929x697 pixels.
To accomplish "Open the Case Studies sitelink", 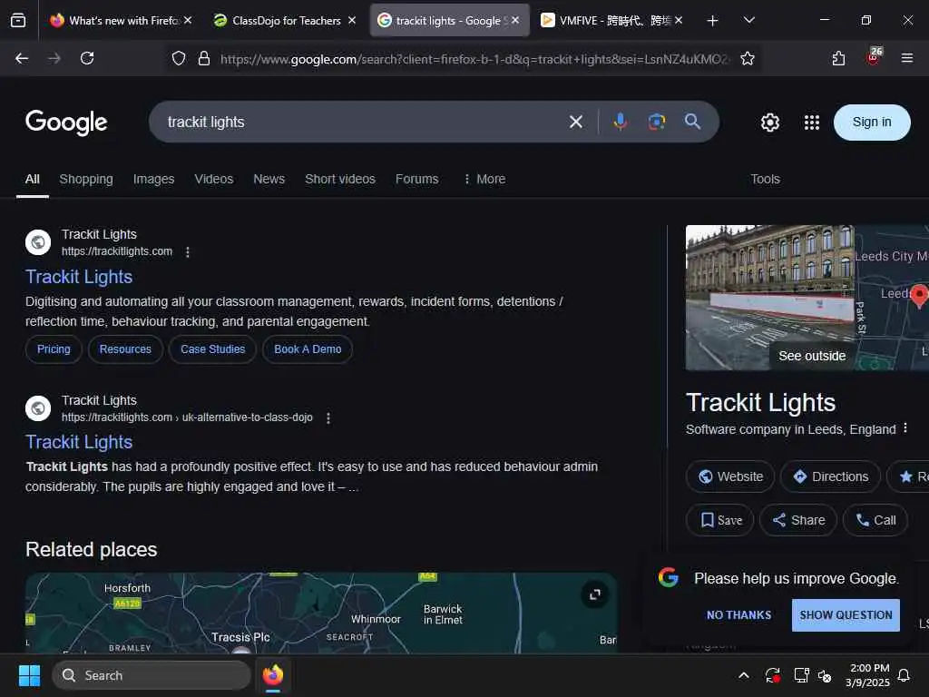I will click(212, 349).
